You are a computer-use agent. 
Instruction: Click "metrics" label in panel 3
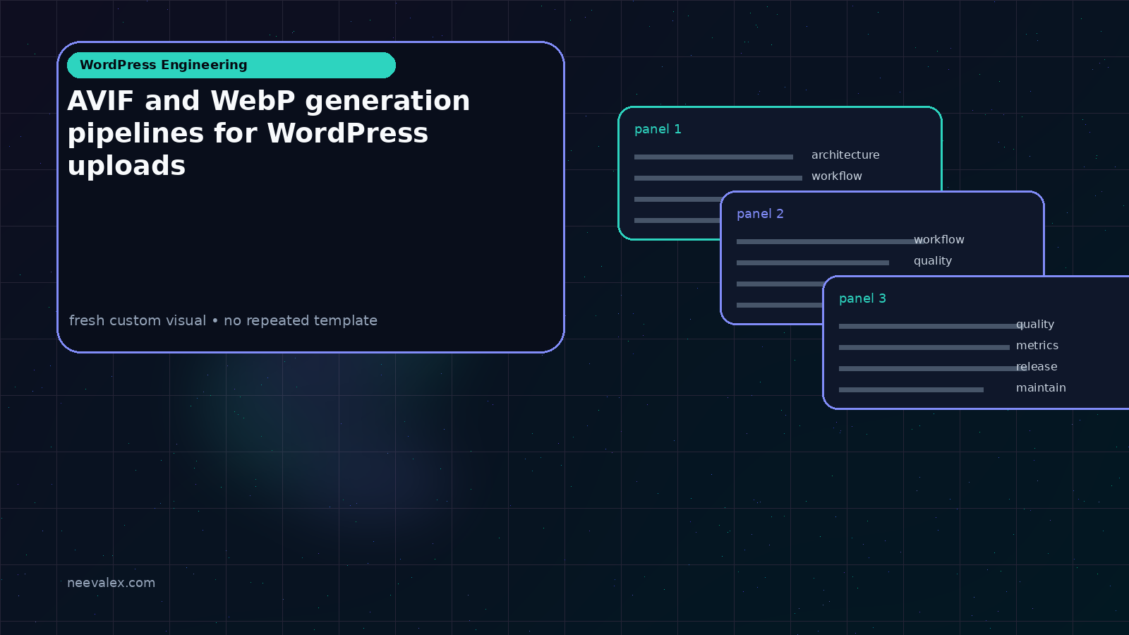(1037, 346)
